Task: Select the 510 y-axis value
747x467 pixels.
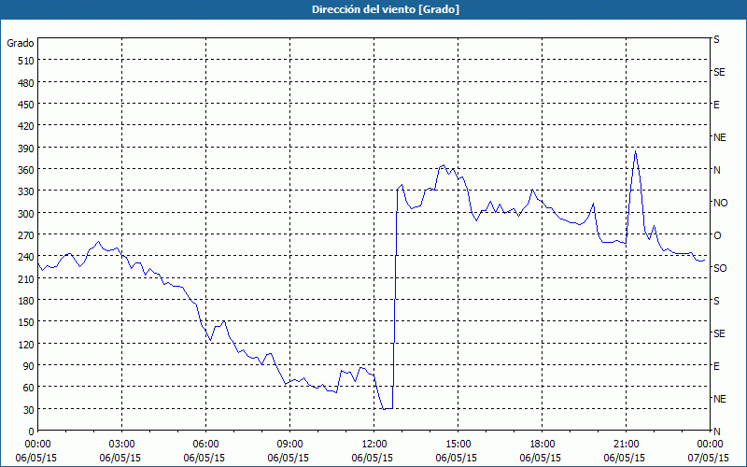Action: pos(26,61)
